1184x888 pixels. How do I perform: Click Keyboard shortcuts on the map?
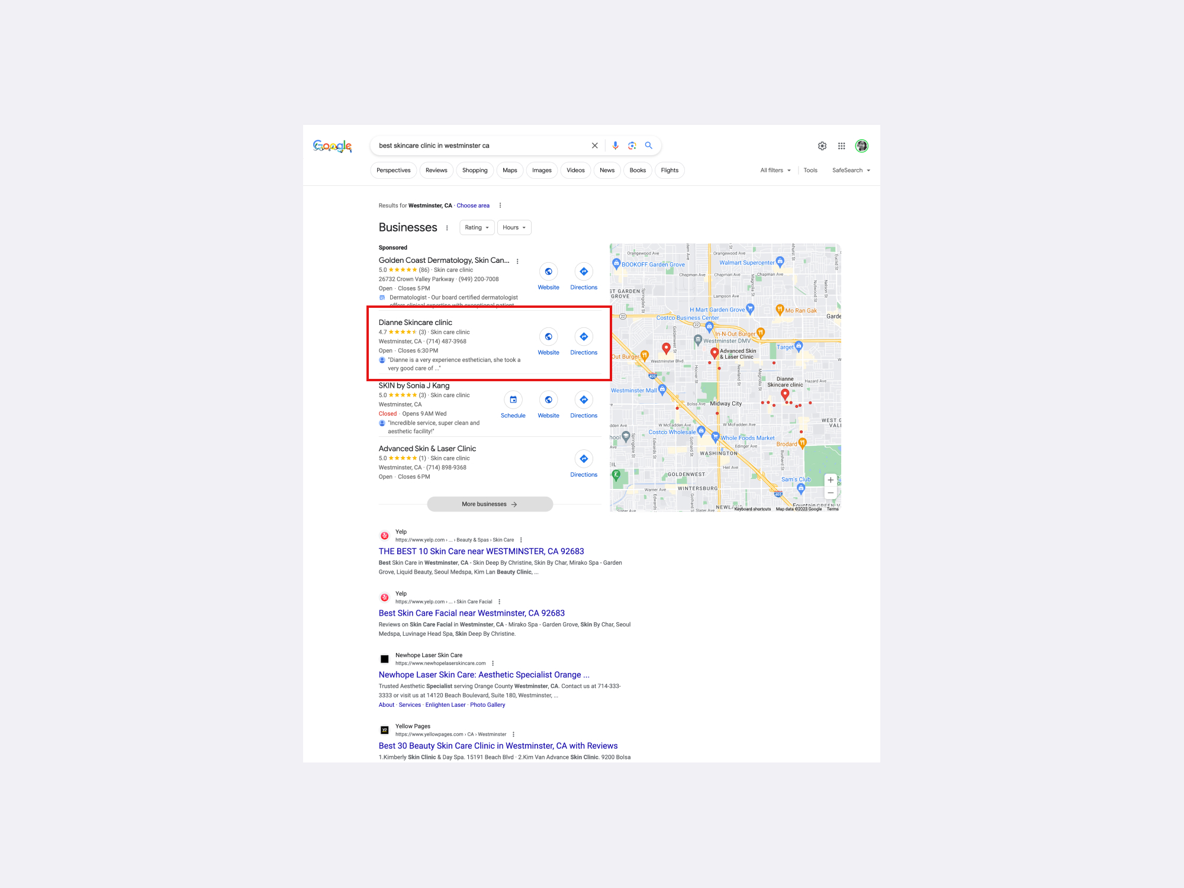[752, 509]
